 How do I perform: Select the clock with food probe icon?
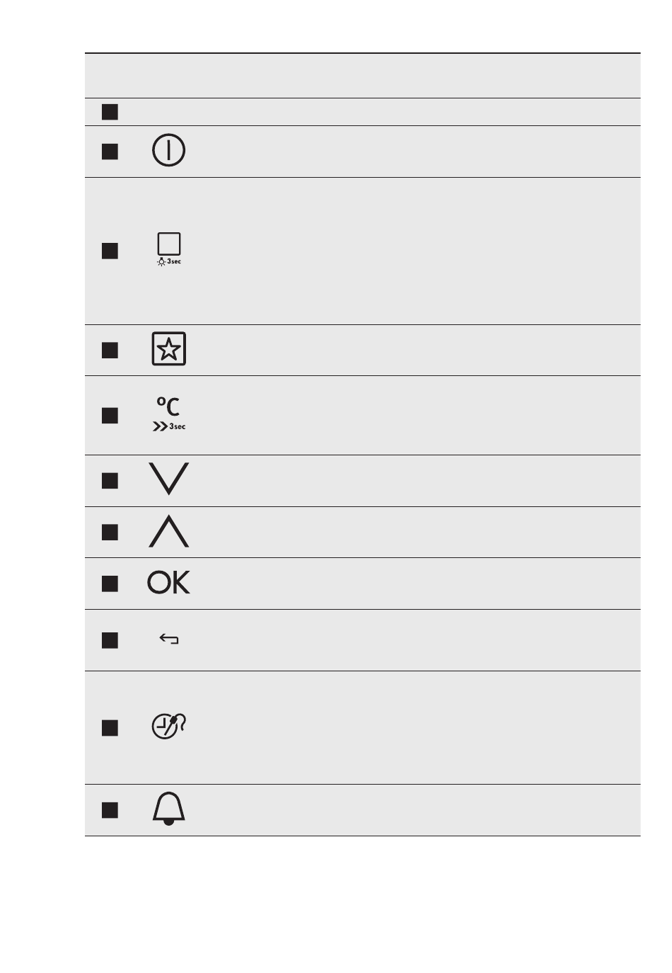pyautogui.click(x=169, y=727)
